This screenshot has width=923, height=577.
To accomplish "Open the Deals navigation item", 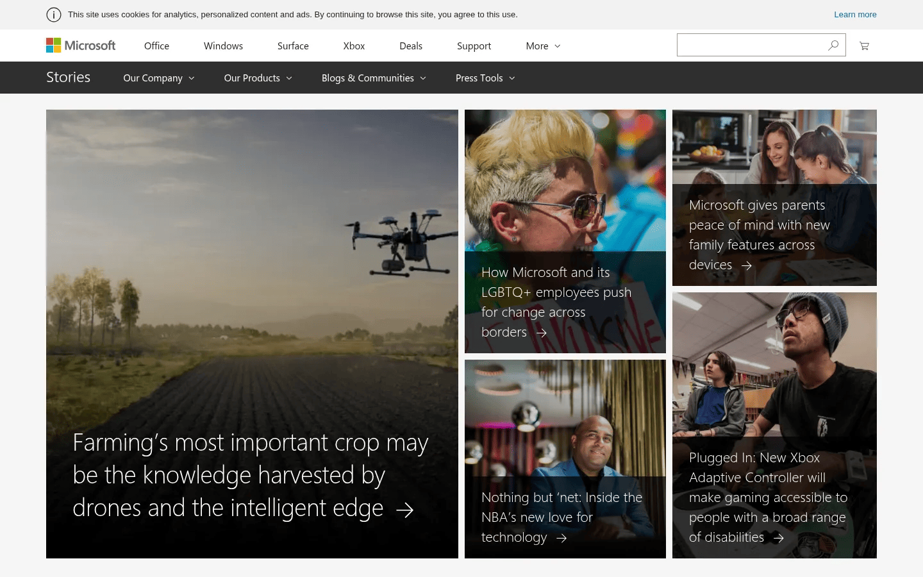I will 411,46.
